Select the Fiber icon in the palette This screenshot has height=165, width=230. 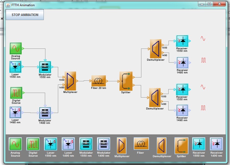(141, 144)
